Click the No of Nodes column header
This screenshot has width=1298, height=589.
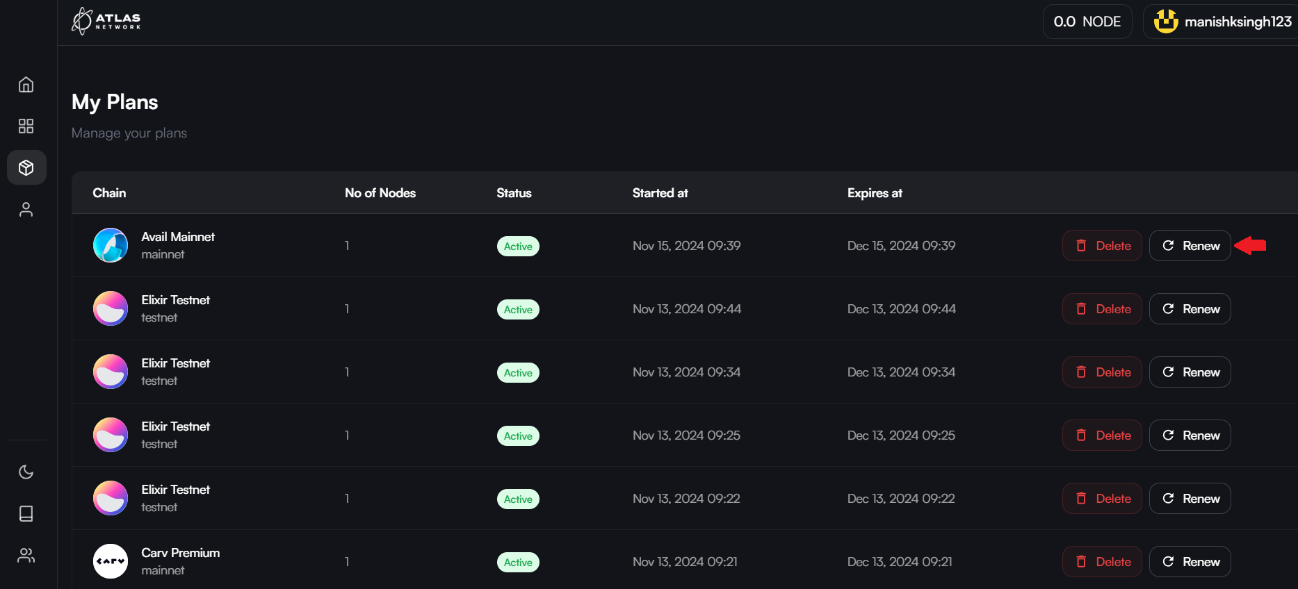[x=380, y=193]
